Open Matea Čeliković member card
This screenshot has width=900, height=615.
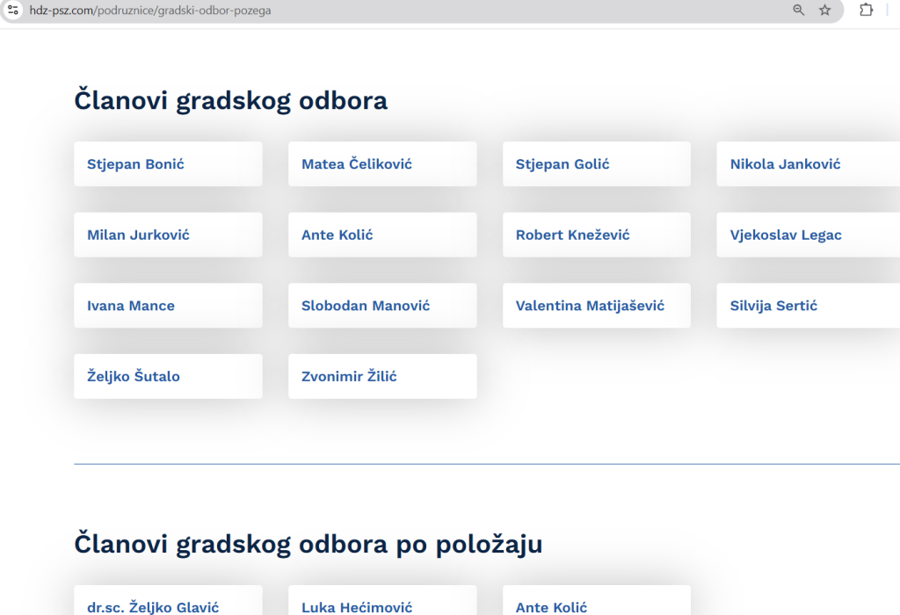pos(382,164)
